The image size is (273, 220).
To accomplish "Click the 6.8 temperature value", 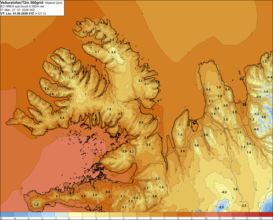I will [x=242, y=79].
